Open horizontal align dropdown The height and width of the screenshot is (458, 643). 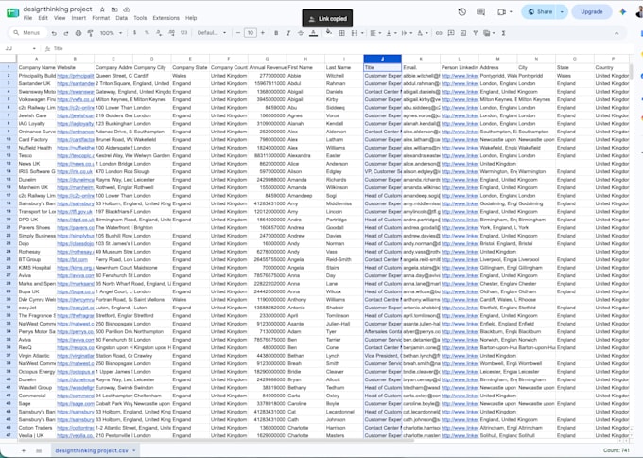click(x=375, y=33)
